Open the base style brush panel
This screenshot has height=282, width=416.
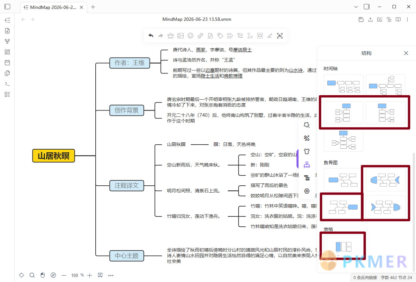(x=307, y=138)
